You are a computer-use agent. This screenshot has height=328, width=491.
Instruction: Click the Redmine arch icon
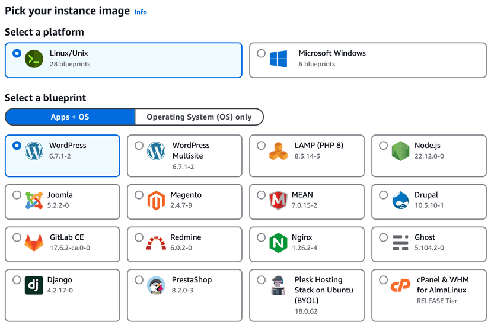156,243
